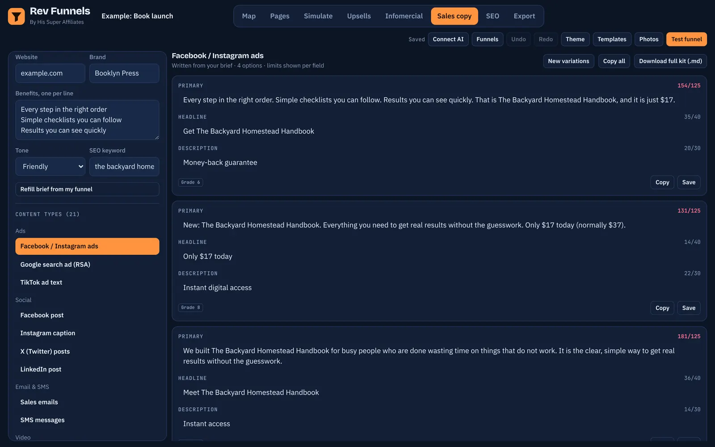Download full kit as .md file
The height and width of the screenshot is (447, 715).
(x=670, y=61)
